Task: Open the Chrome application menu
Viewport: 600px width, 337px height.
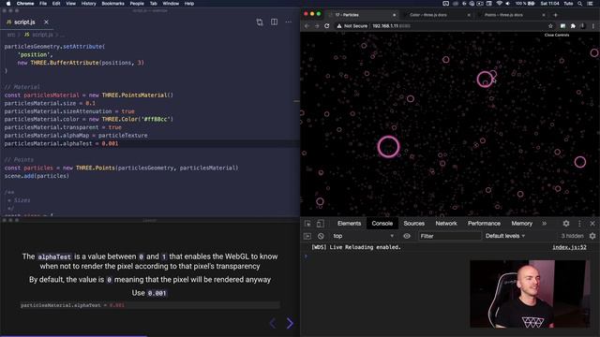Action: (25, 4)
